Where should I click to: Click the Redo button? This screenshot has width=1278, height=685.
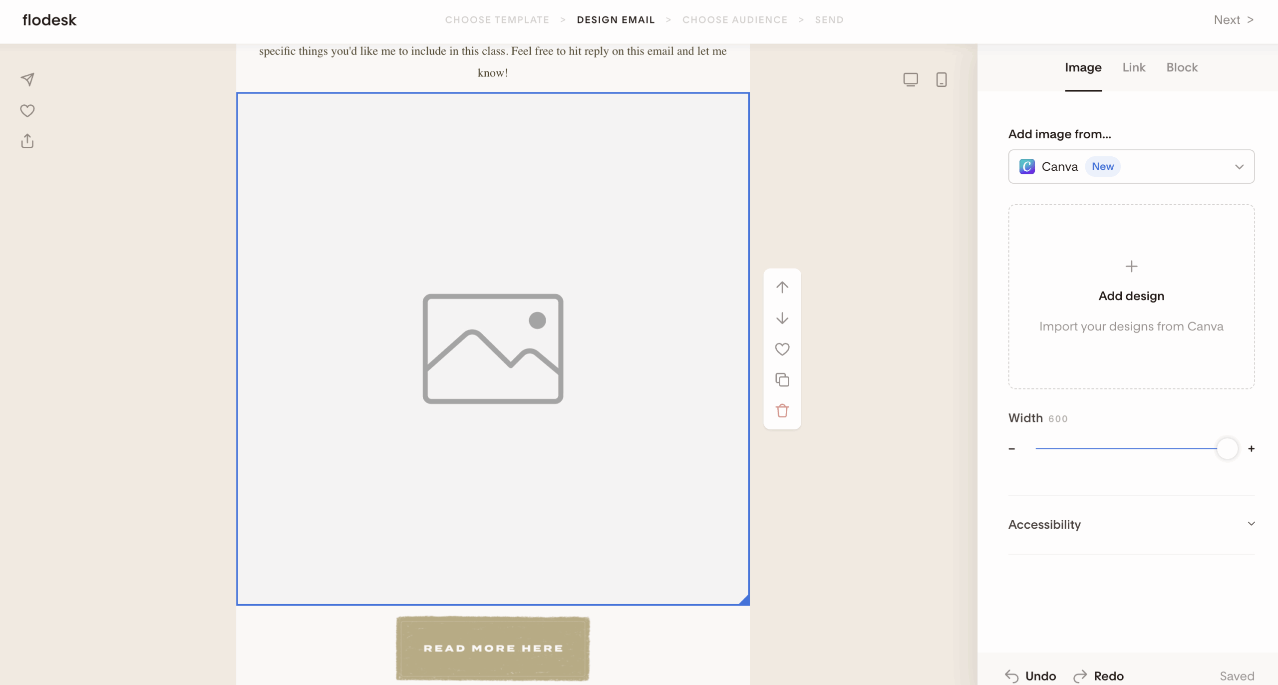point(1099,676)
